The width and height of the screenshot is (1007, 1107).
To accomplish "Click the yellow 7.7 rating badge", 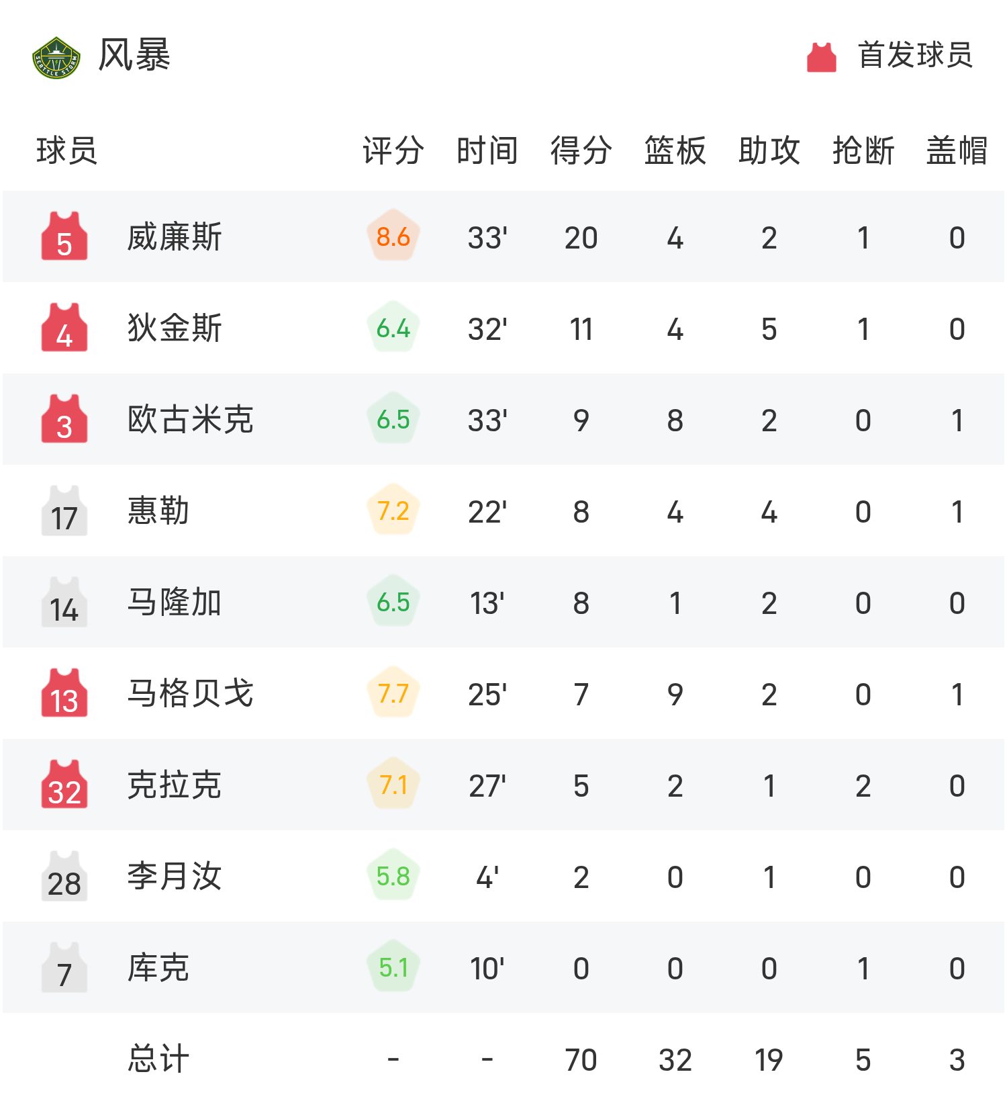I will pos(393,693).
